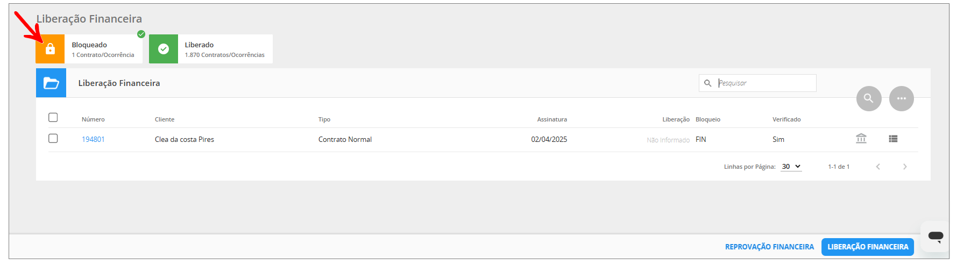Open the round three-dots more options button
The height and width of the screenshot is (265, 964).
click(x=902, y=98)
